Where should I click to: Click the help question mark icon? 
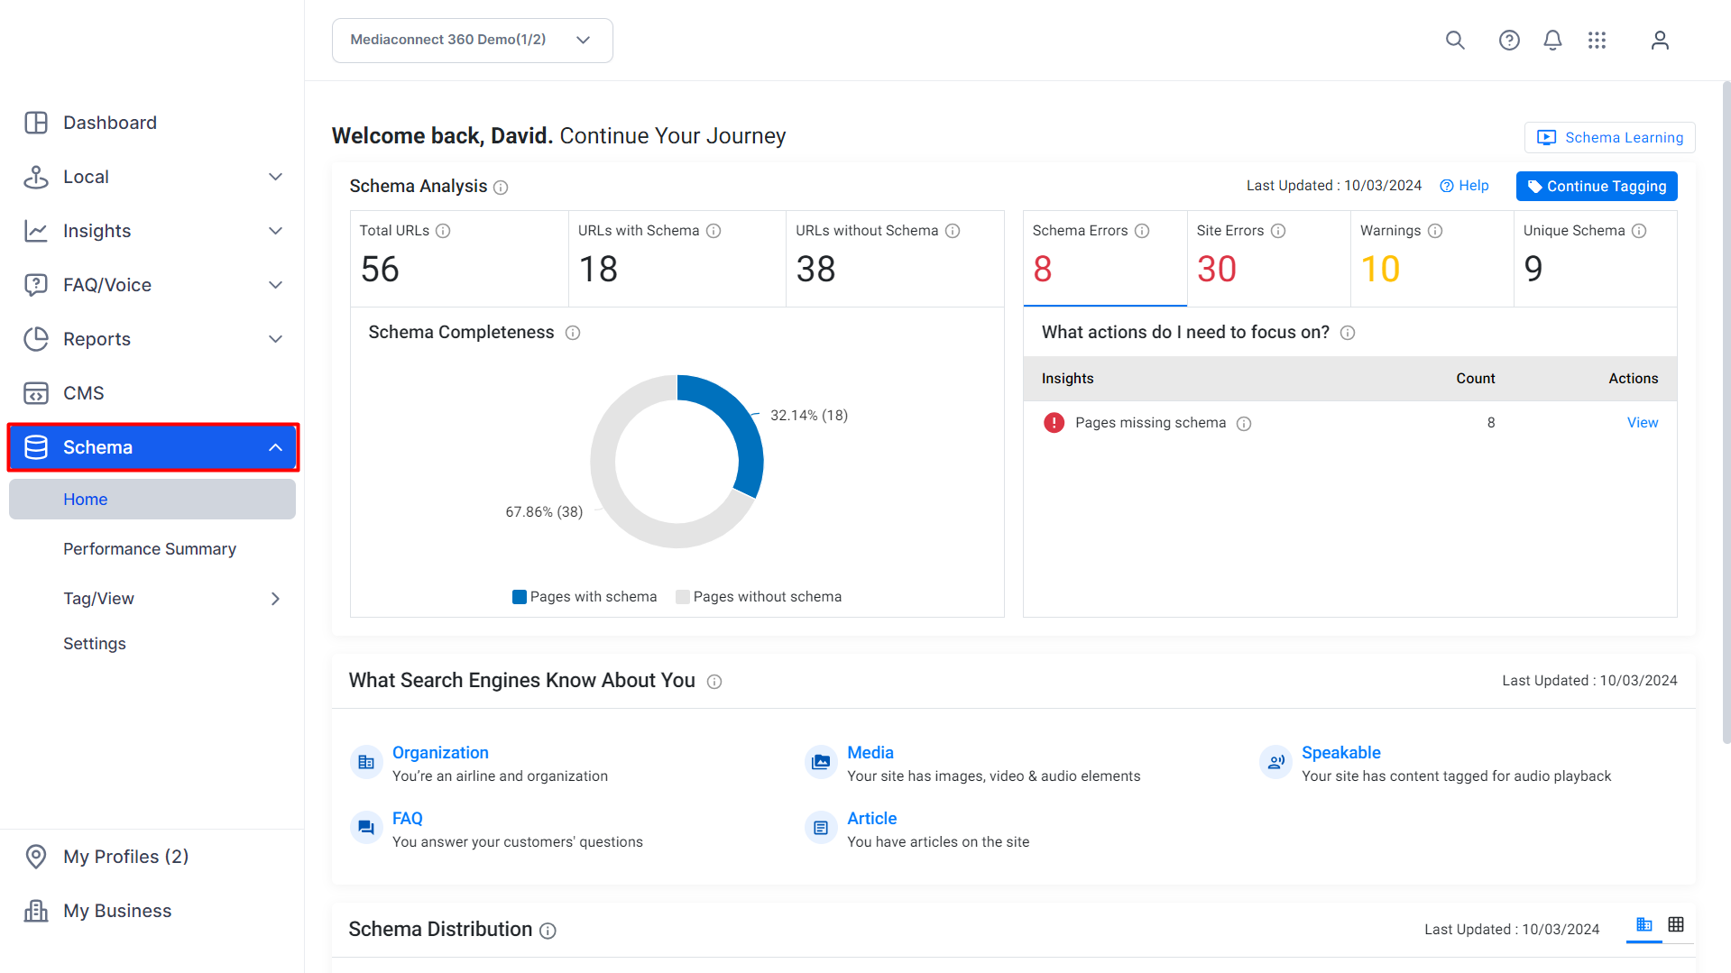[x=1509, y=41]
